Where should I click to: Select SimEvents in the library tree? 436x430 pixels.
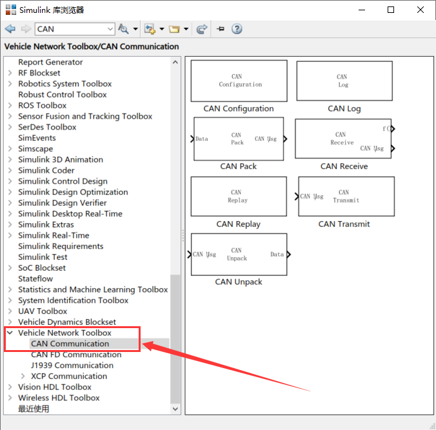[37, 138]
